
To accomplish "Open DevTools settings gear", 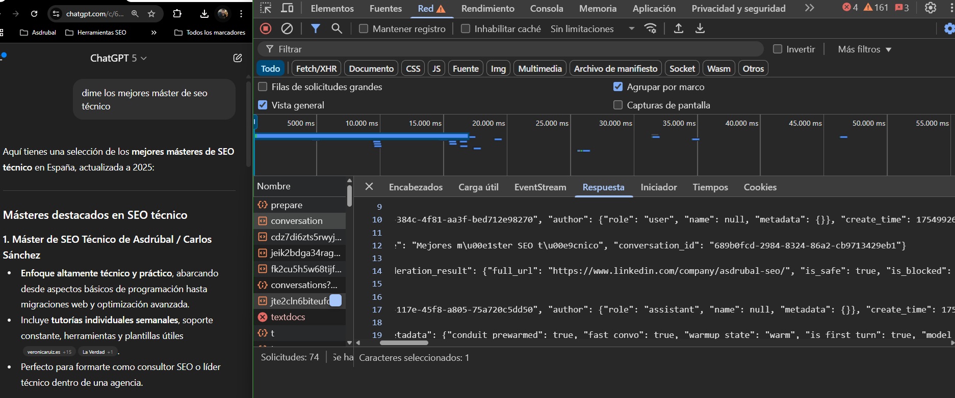I will click(x=931, y=8).
